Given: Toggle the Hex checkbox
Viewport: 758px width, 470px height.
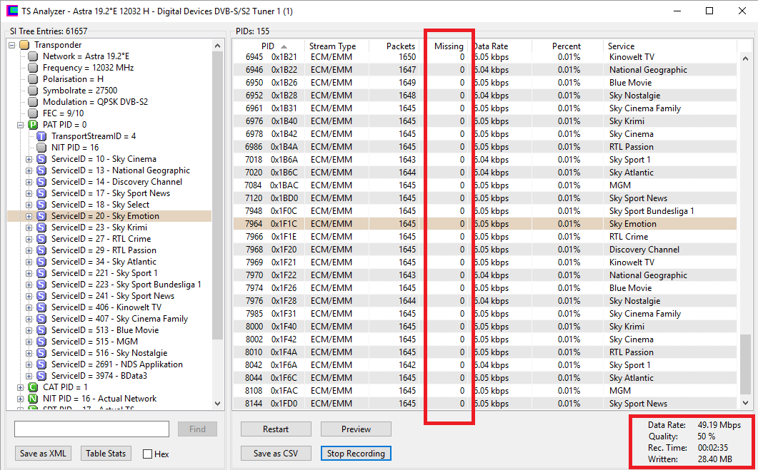Looking at the screenshot, I should click(x=148, y=454).
